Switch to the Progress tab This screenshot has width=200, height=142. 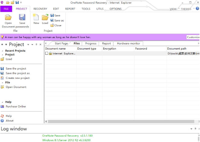[91, 44]
